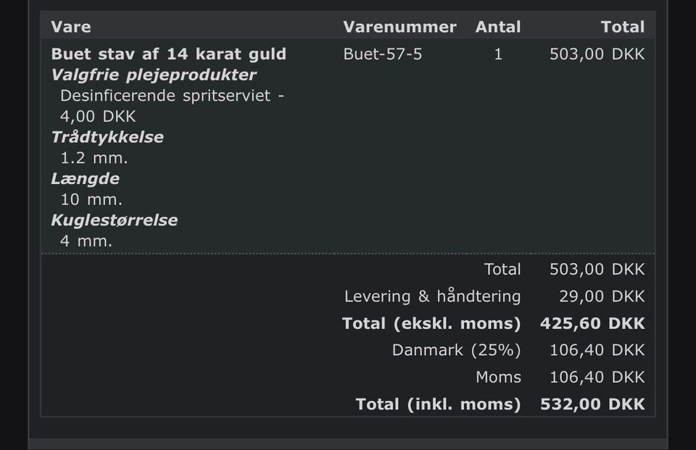696x450 pixels.
Task: Click the product name Buet stav af 14 karat guld
Action: point(168,54)
